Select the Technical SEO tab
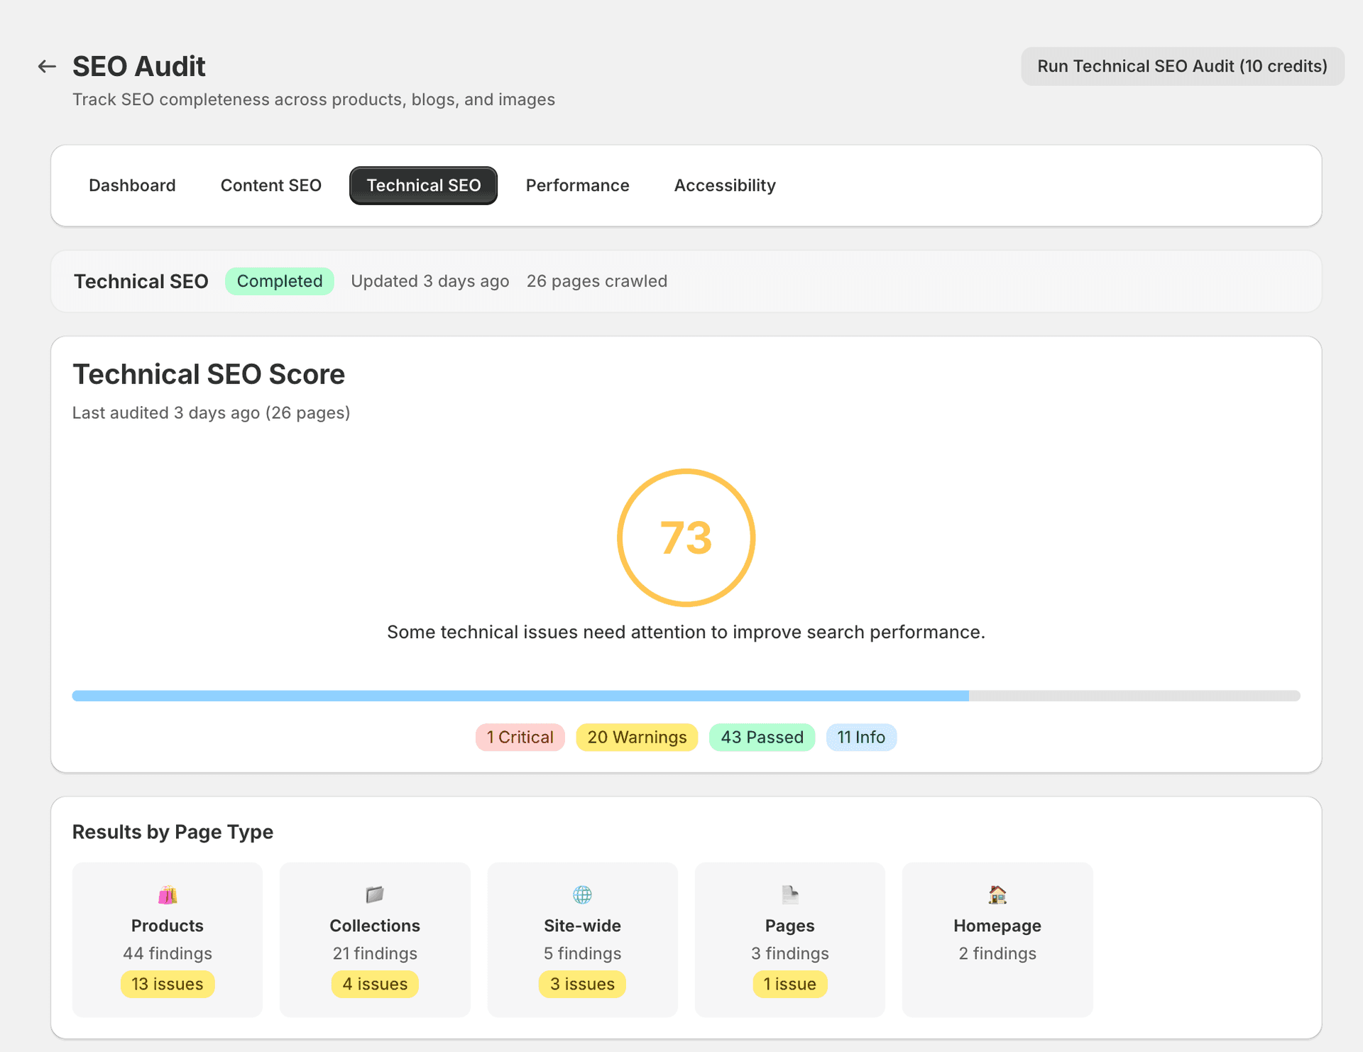This screenshot has width=1363, height=1052. (x=423, y=185)
